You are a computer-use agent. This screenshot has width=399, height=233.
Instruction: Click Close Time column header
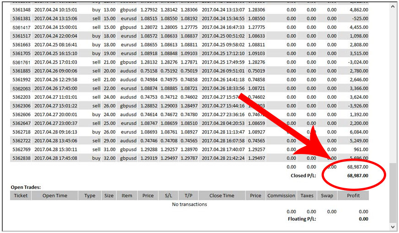coord(222,196)
